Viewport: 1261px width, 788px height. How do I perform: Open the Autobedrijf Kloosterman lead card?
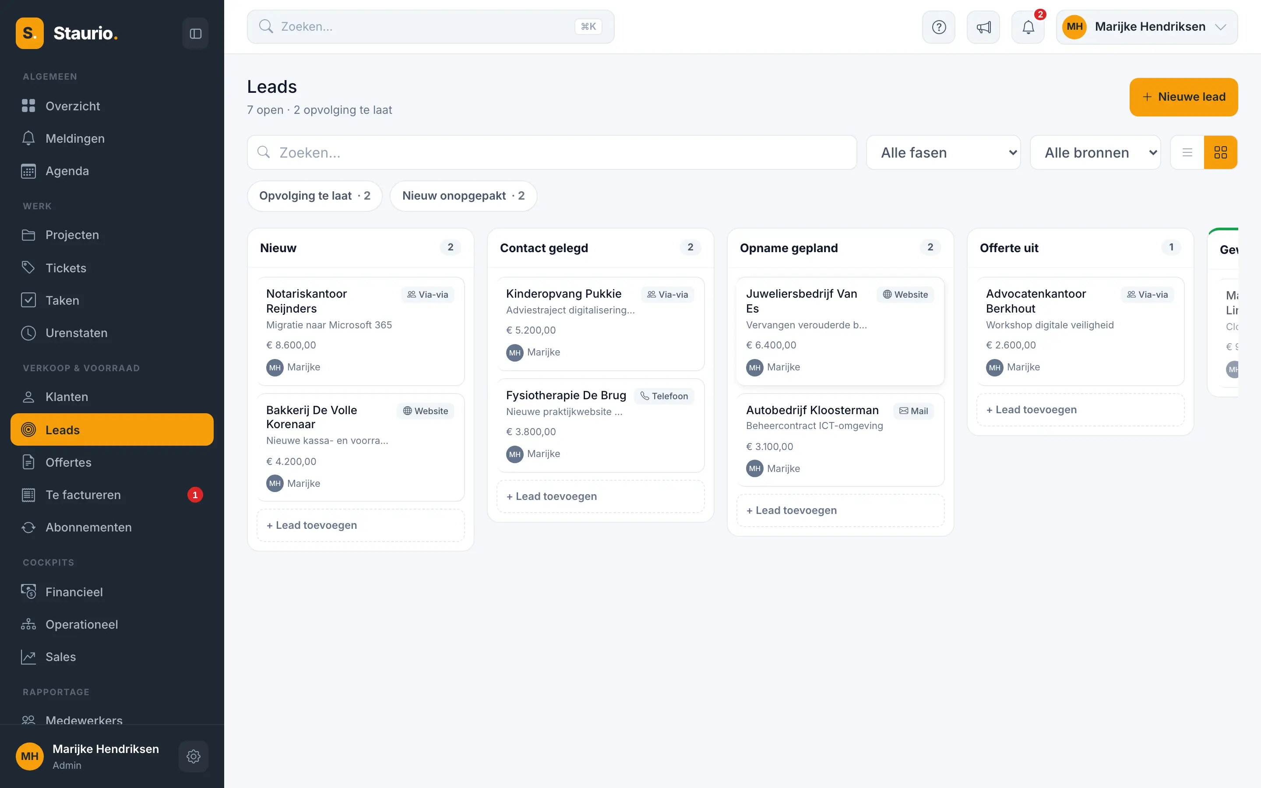[x=840, y=440]
